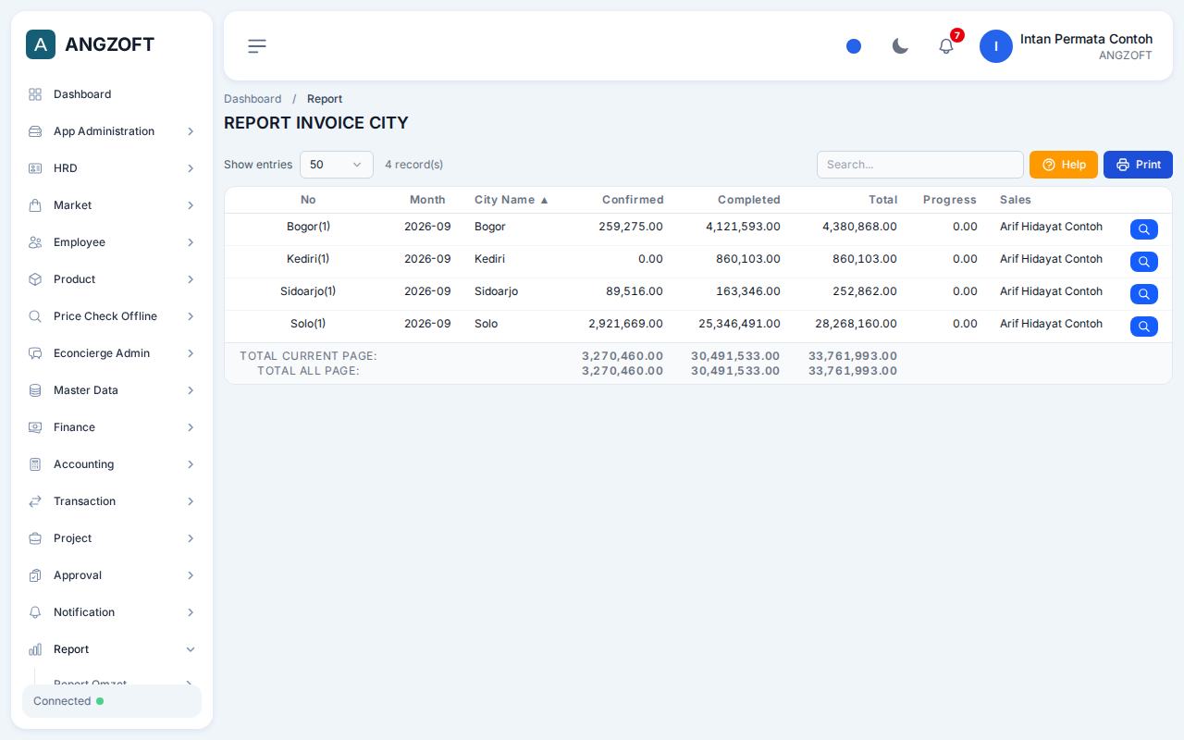Click the Master Data database icon

click(35, 390)
